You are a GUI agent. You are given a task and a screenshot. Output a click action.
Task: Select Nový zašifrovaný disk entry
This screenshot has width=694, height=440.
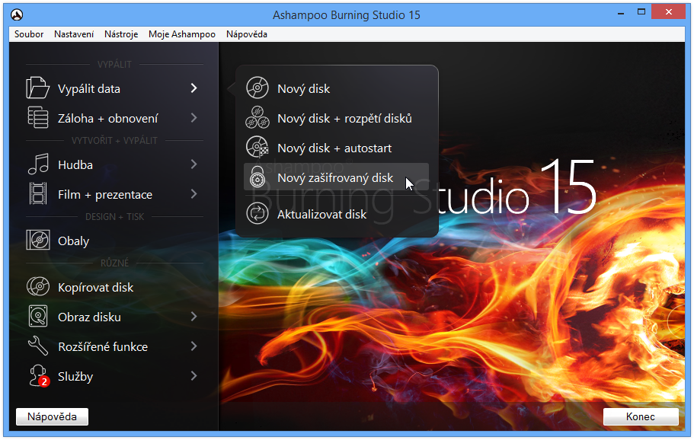(337, 177)
